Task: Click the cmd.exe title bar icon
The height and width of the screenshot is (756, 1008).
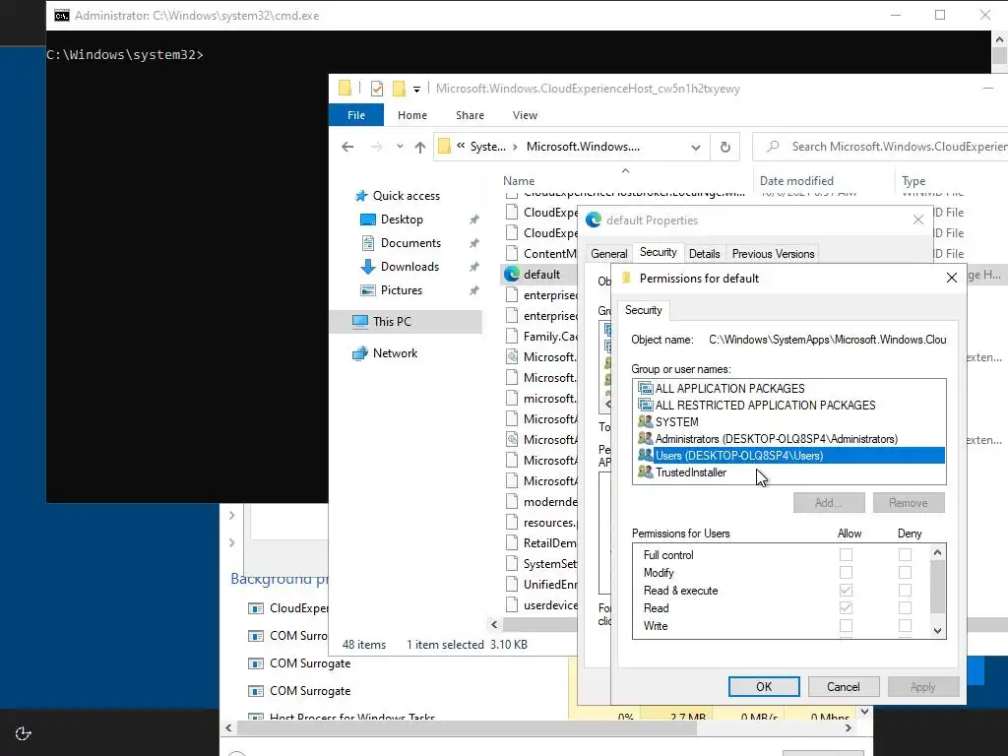Action: click(62, 16)
